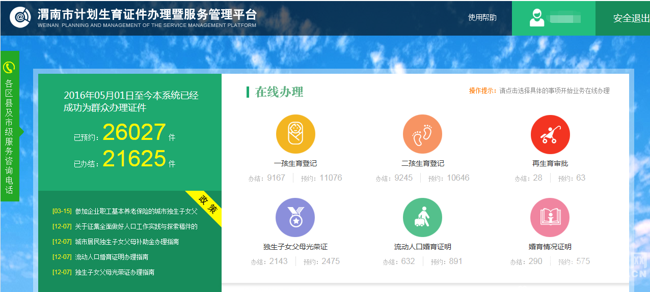Open 城市居民独生子女父母补助金办理指南 link

126,242
